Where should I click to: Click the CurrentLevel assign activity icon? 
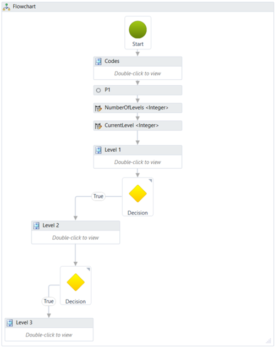pyautogui.click(x=98, y=126)
